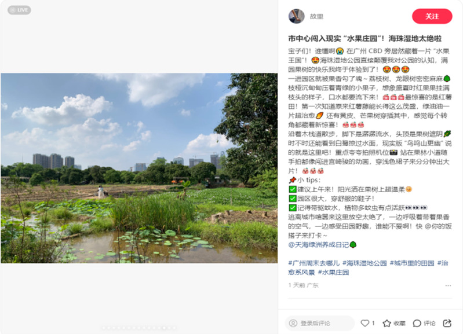The height and width of the screenshot is (334, 463).
Task: Open the three-dot more options menu
Action: coord(448,285)
